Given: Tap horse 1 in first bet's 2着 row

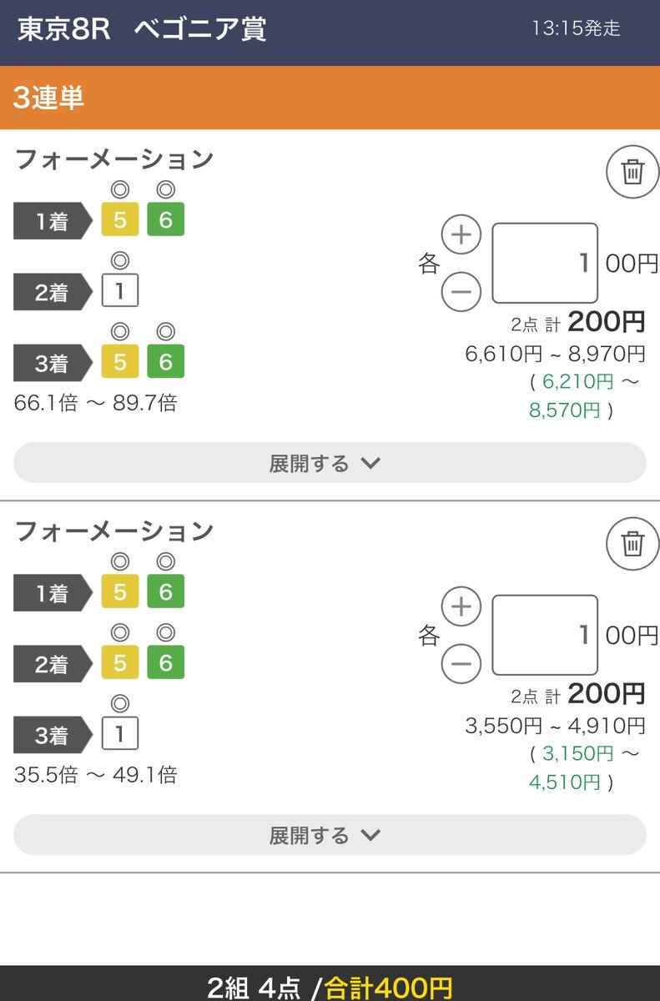Looking at the screenshot, I should [120, 291].
